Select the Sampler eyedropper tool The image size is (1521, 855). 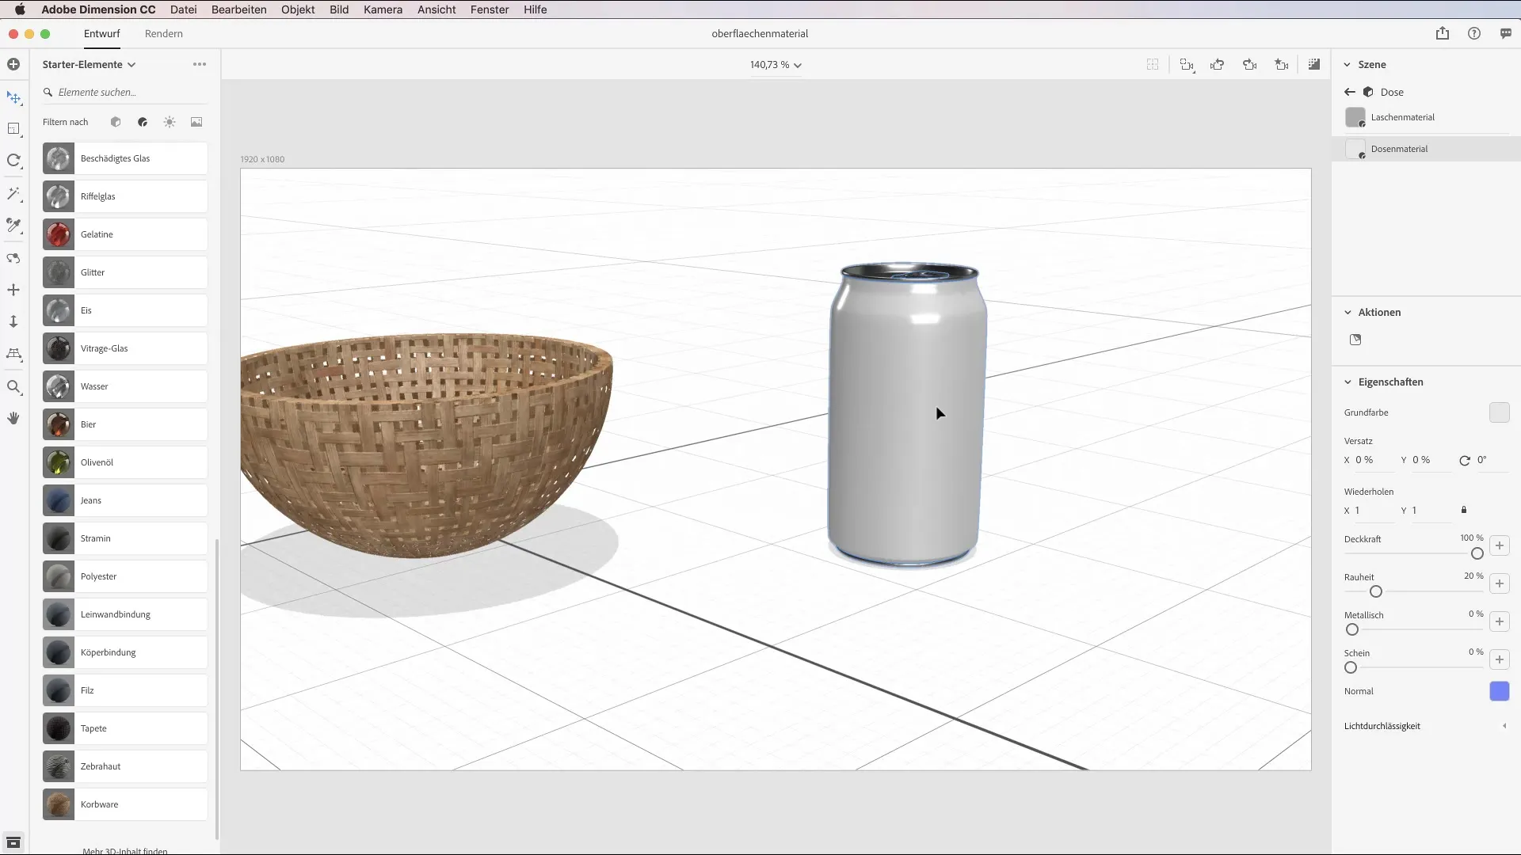tap(13, 226)
